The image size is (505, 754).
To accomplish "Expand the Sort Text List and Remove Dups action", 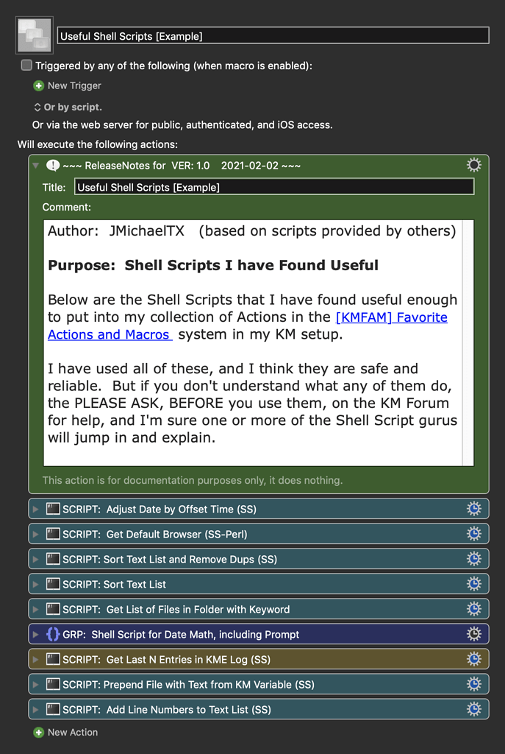I will [35, 559].
